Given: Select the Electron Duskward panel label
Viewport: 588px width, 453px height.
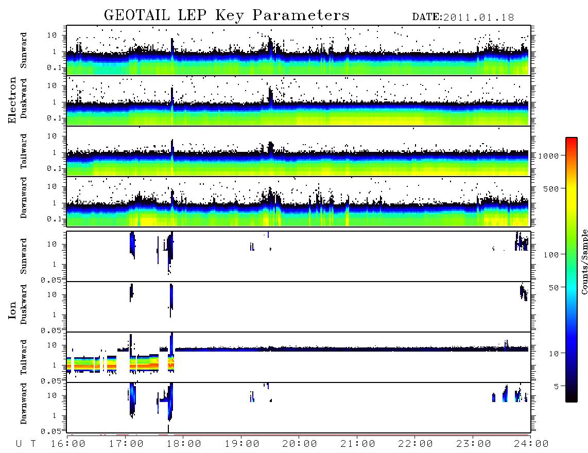Looking at the screenshot, I should click(x=24, y=98).
